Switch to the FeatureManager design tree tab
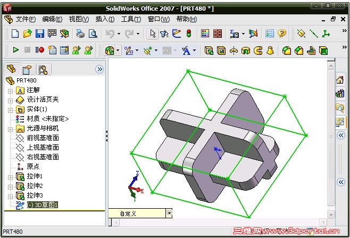Image resolution: width=350 pixels, height=238 pixels. click(x=13, y=69)
